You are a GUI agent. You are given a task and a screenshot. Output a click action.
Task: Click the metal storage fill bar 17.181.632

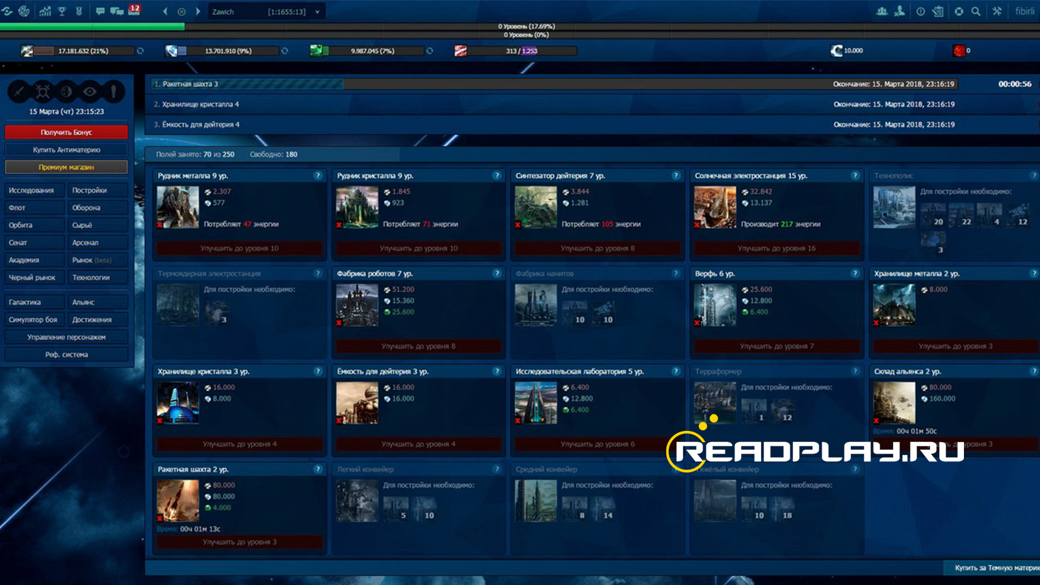coord(83,51)
